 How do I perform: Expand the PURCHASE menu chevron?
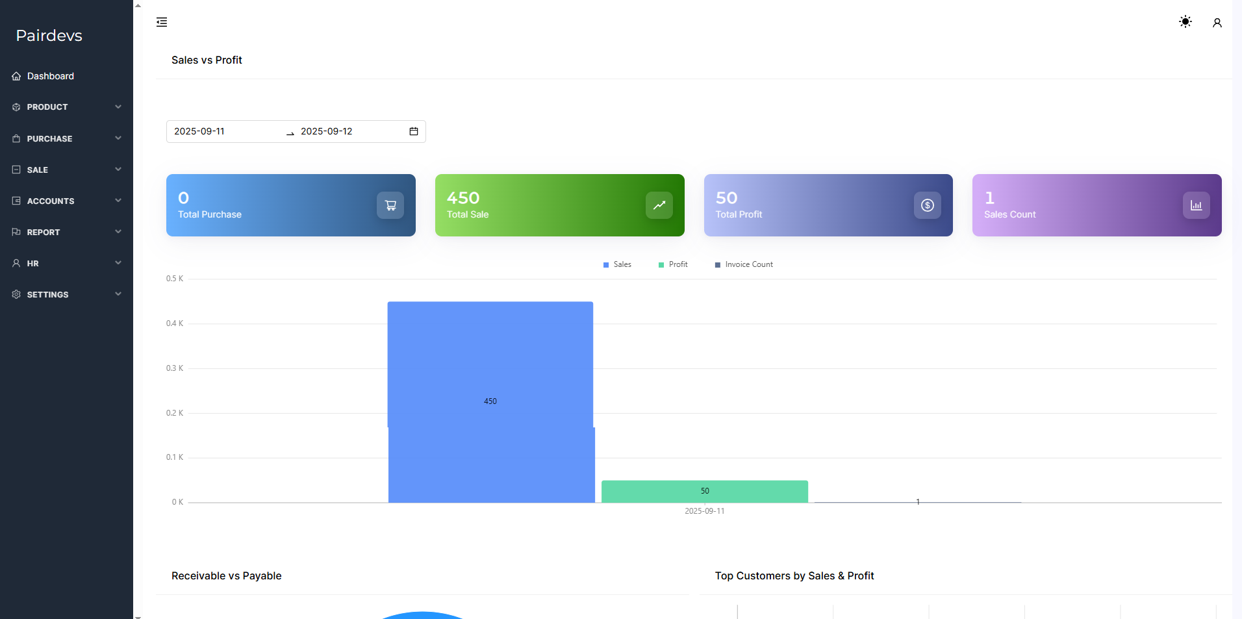(x=118, y=138)
